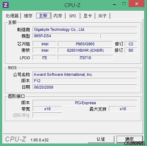Click the BIOS version value F12
Screen dimensions: 147x146
point(85,81)
